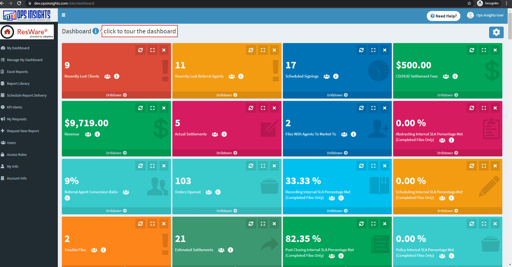Open Schedule Report Delivery
This screenshot has width=512, height=267.
pyautogui.click(x=27, y=95)
